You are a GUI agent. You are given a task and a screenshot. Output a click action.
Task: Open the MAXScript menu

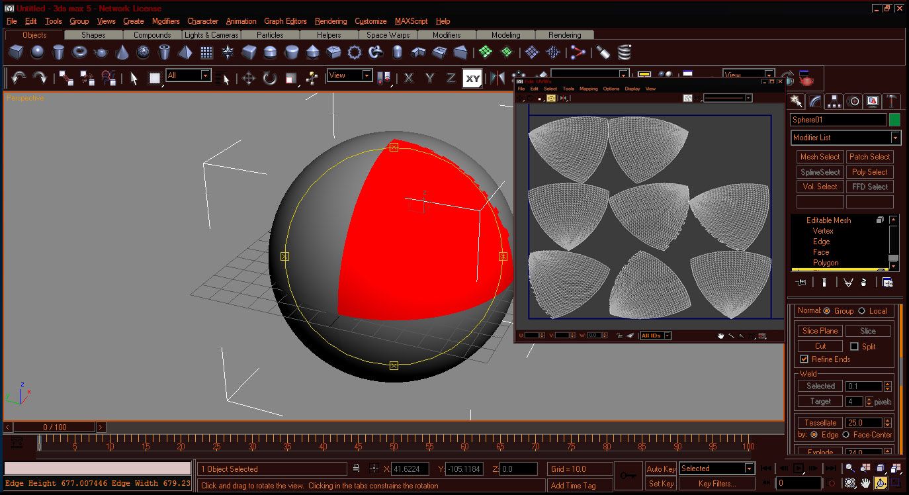click(411, 21)
